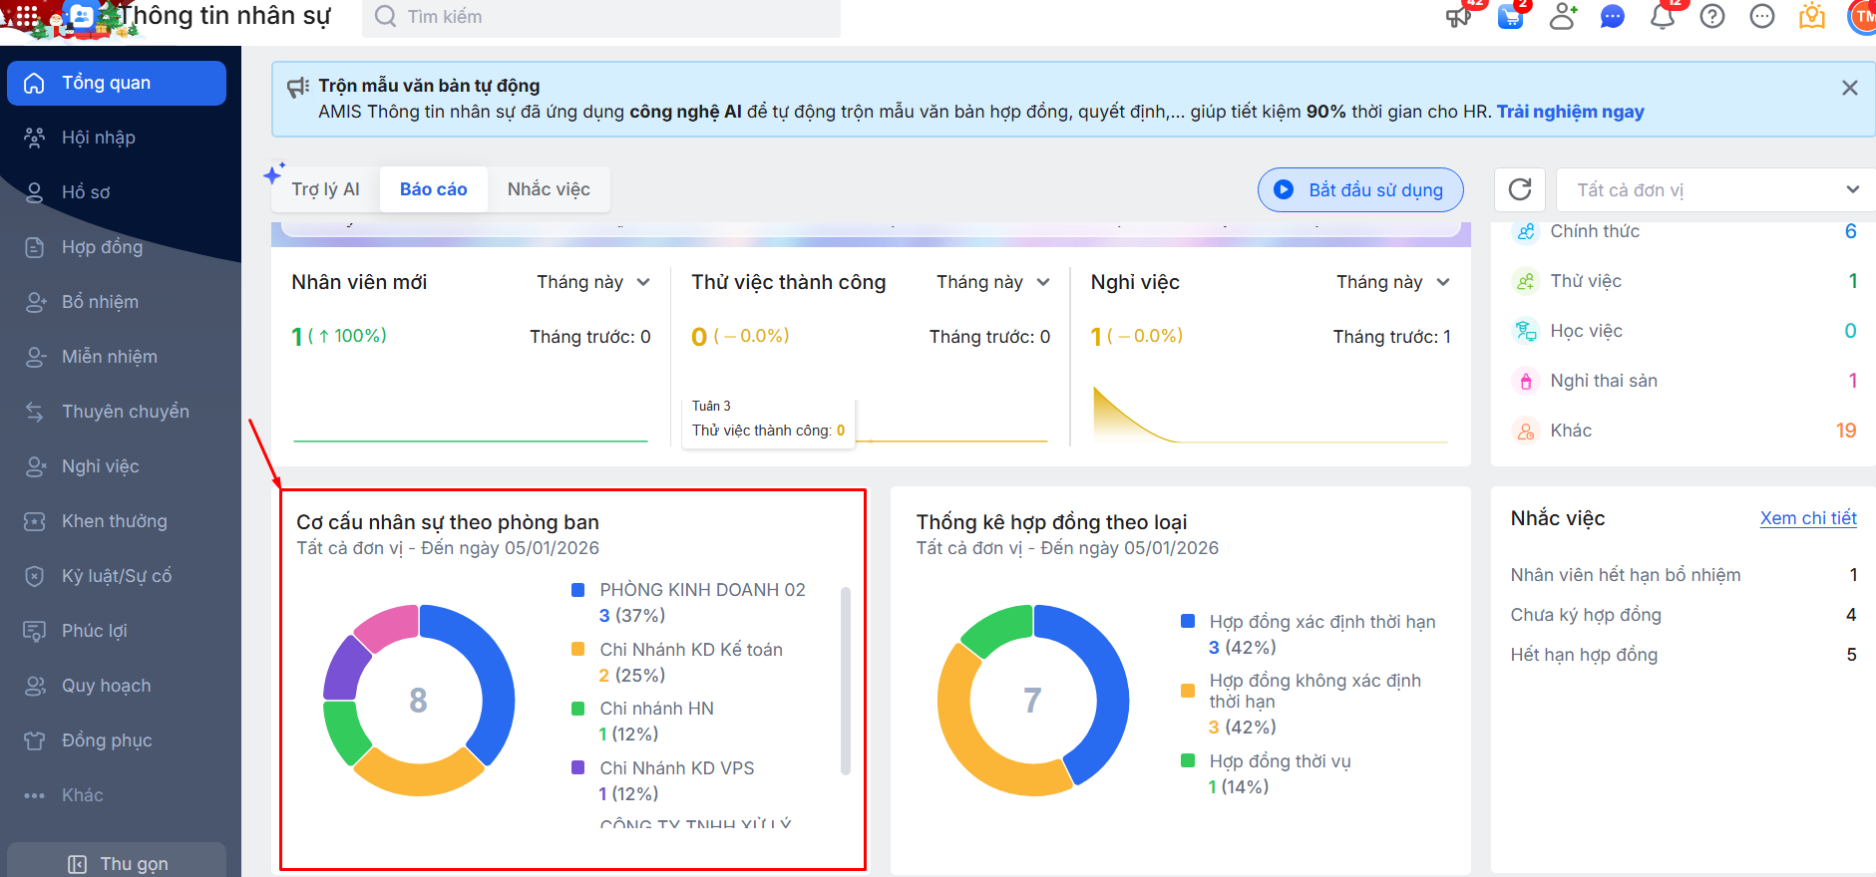Image resolution: width=1876 pixels, height=877 pixels.
Task: Open the announcements megaphone icon
Action: tap(1459, 16)
